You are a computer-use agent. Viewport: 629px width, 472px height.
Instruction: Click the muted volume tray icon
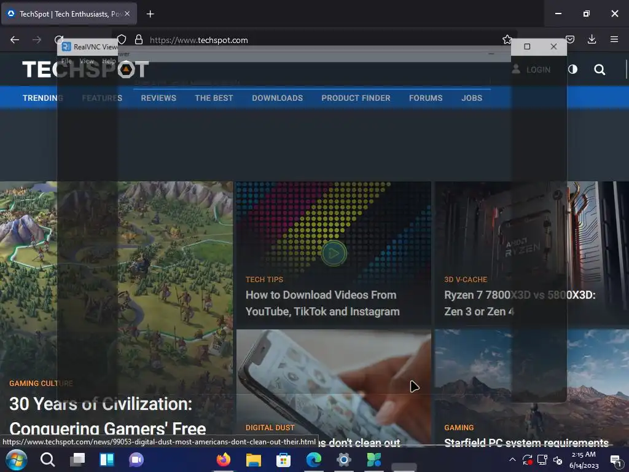tap(558, 460)
